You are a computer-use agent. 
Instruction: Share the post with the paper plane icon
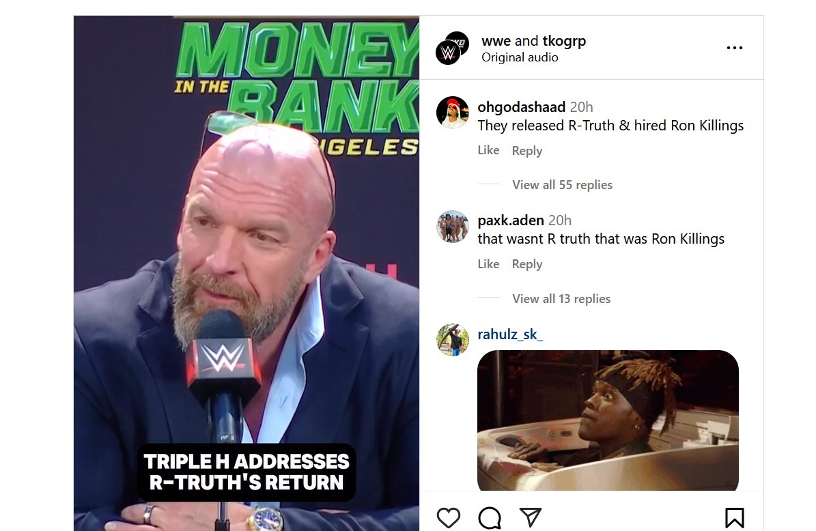(531, 517)
